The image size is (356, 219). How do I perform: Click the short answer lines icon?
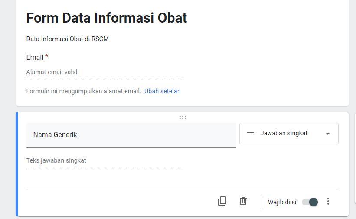pyautogui.click(x=250, y=134)
